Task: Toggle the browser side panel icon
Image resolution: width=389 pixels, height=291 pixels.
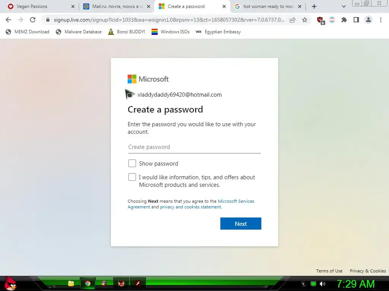Action: [x=356, y=20]
